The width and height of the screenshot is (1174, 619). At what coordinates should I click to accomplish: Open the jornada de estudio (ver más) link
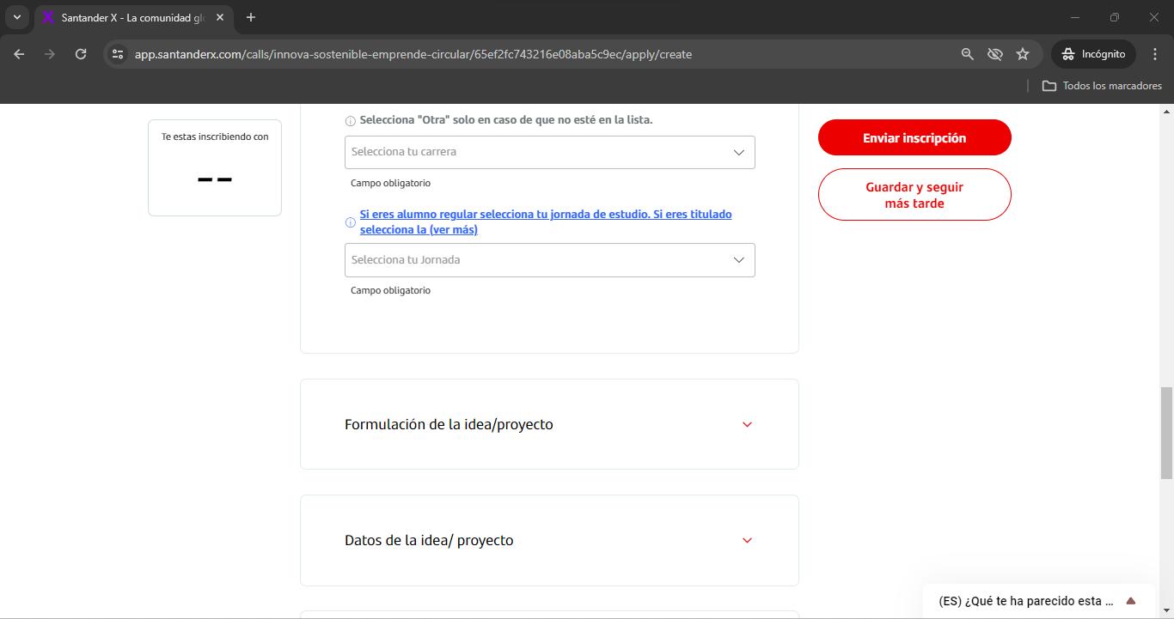click(x=546, y=222)
